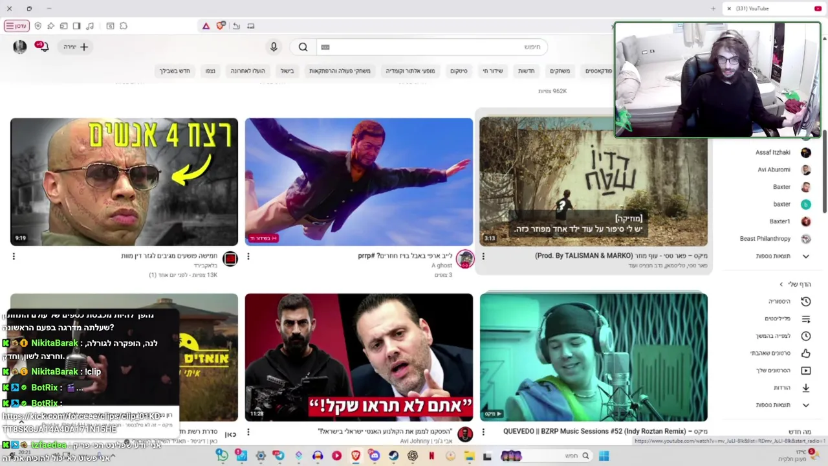Click the A ghost channel name

[442, 265]
